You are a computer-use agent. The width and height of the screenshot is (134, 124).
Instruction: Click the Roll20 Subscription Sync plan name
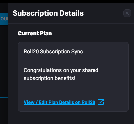pyautogui.click(x=53, y=52)
